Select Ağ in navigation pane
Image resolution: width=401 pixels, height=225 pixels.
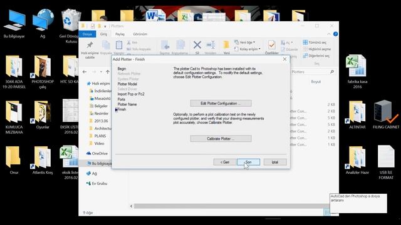click(x=91, y=174)
